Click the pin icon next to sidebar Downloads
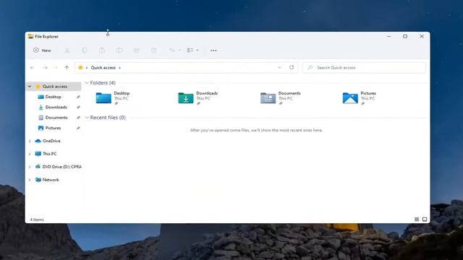The width and height of the screenshot is (463, 260). [78, 107]
